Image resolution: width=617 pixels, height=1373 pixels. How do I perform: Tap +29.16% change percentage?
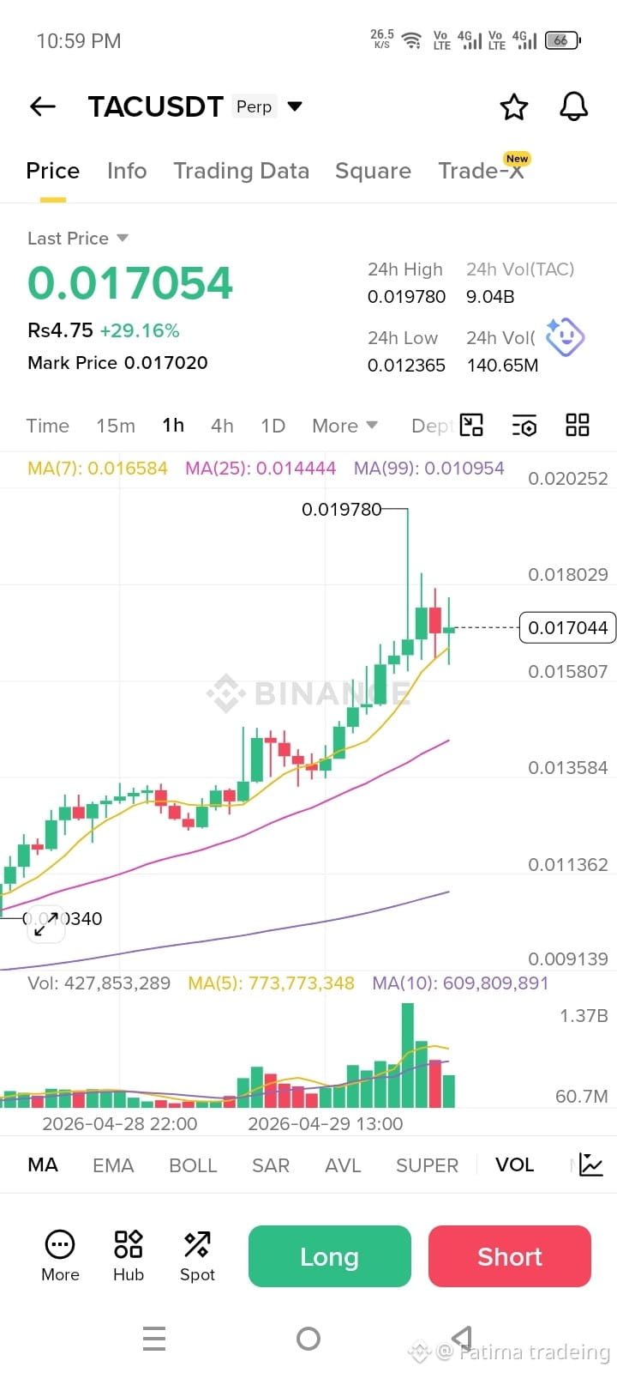pos(140,330)
